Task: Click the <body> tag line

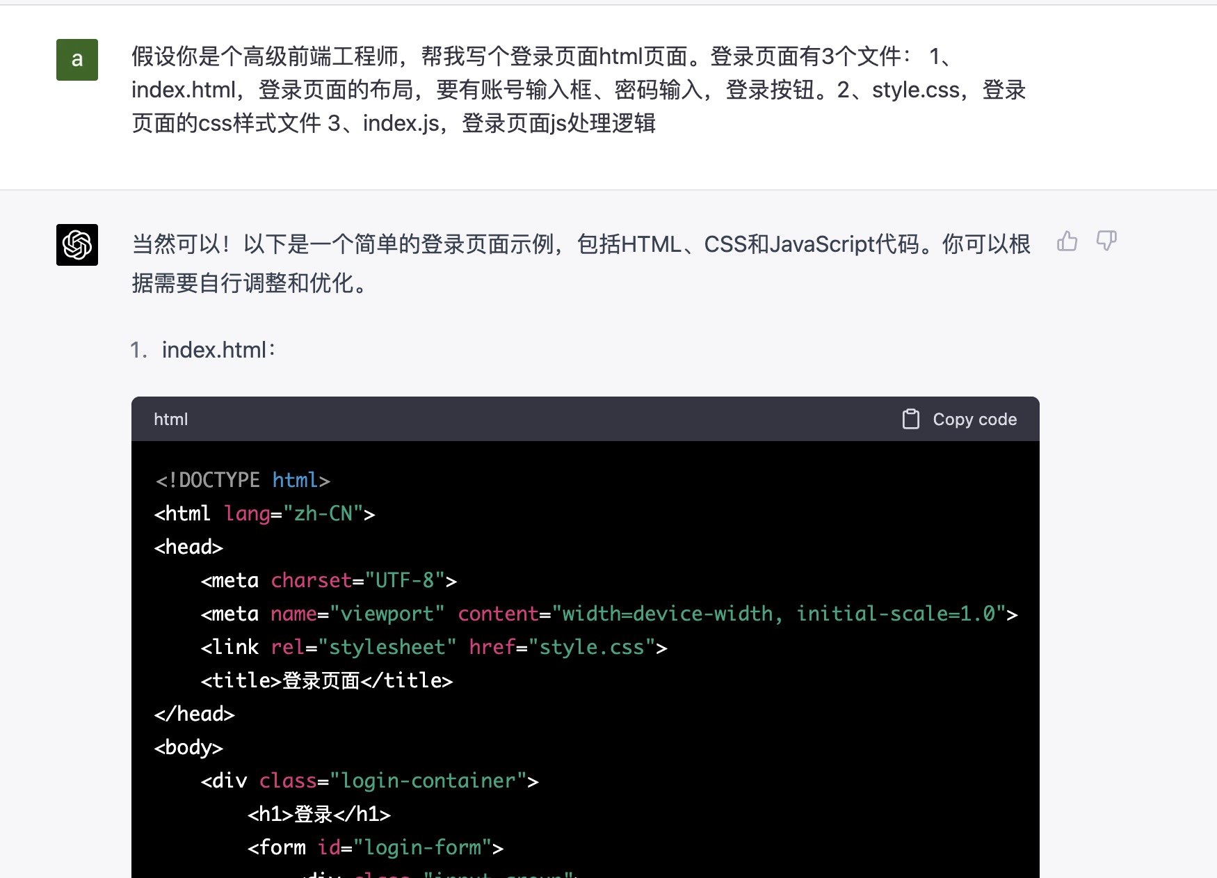Action: (188, 747)
